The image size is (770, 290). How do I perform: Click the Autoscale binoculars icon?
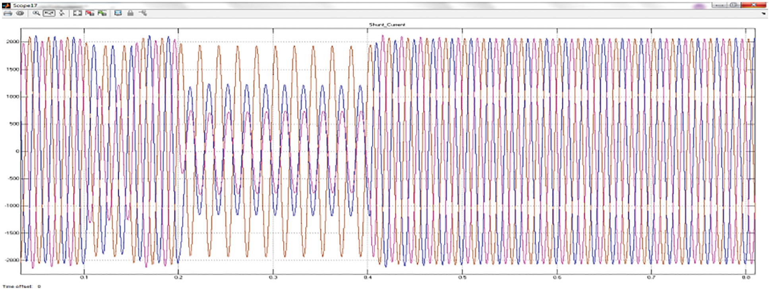77,13
